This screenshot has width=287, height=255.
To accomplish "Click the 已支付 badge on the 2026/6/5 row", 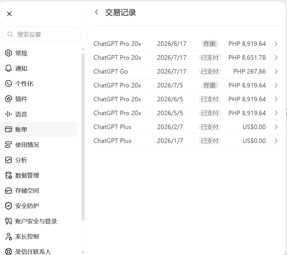I will coord(210,99).
